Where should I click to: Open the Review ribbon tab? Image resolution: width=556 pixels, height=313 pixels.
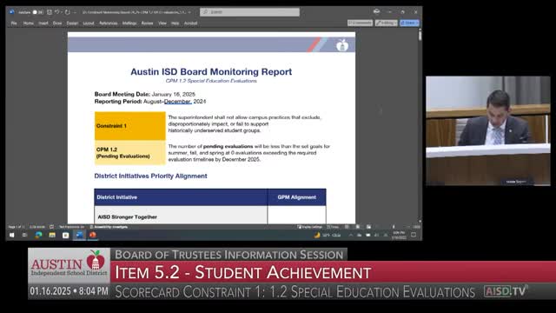point(147,23)
